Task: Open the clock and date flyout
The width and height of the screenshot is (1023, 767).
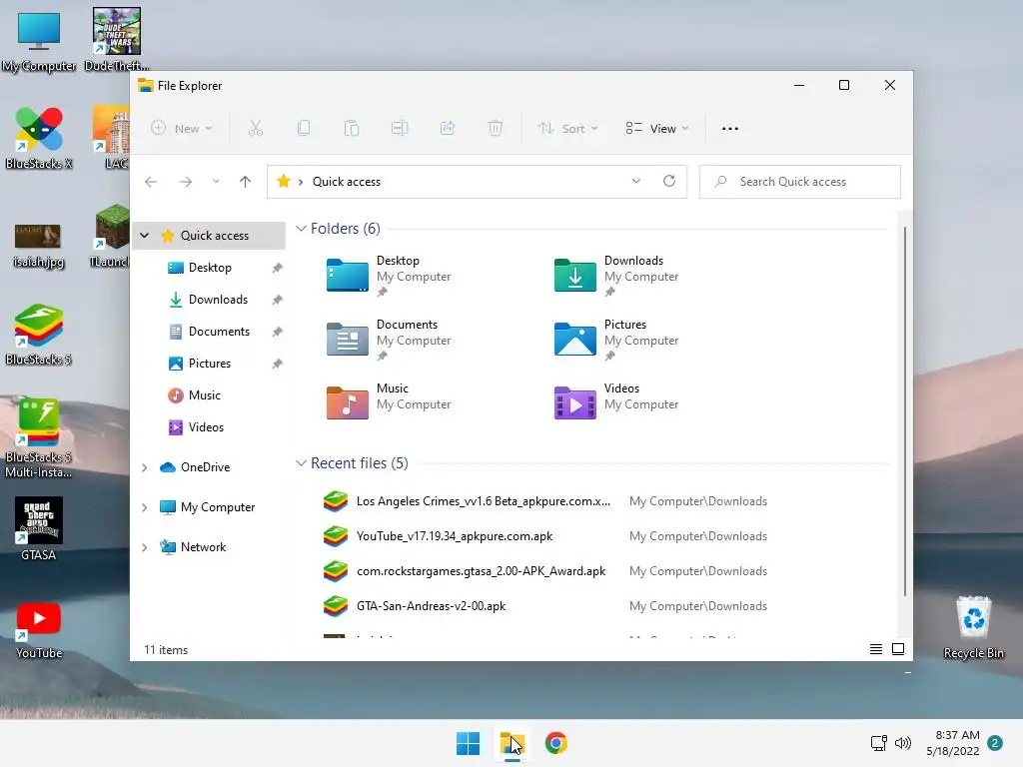Action: click(953, 743)
